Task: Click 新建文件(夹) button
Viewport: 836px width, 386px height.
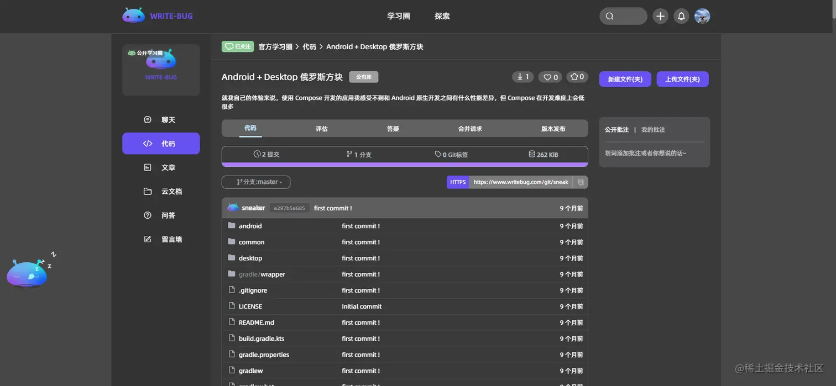Action: pyautogui.click(x=625, y=79)
